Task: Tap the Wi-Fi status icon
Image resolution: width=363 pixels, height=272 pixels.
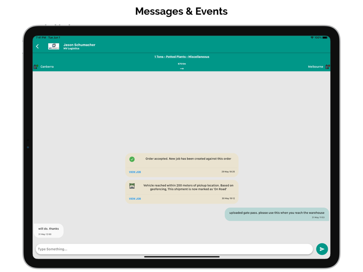Action: point(312,37)
